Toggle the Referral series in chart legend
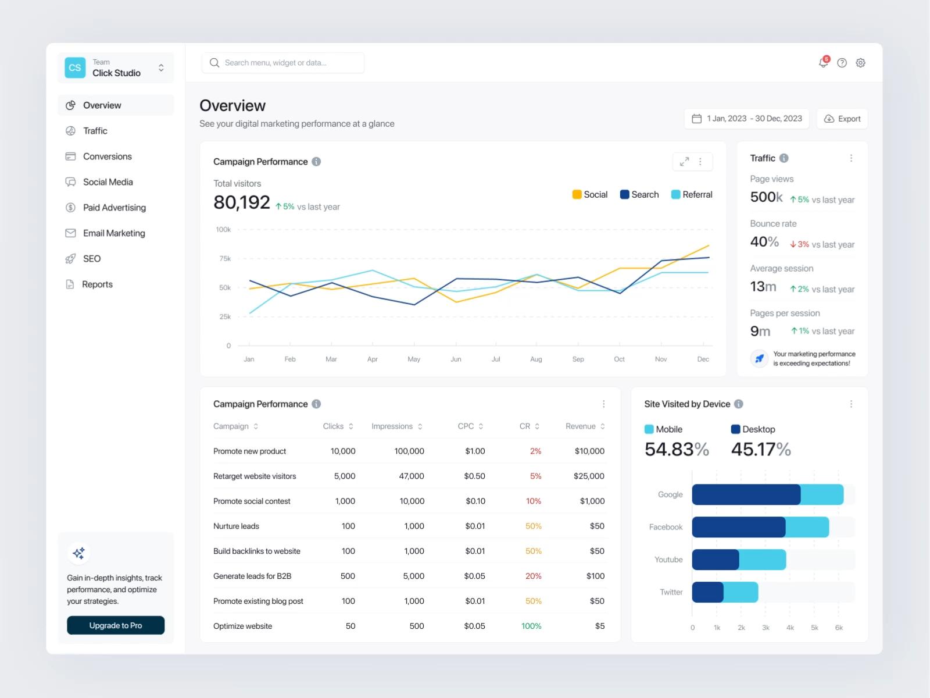930x698 pixels. tap(692, 195)
